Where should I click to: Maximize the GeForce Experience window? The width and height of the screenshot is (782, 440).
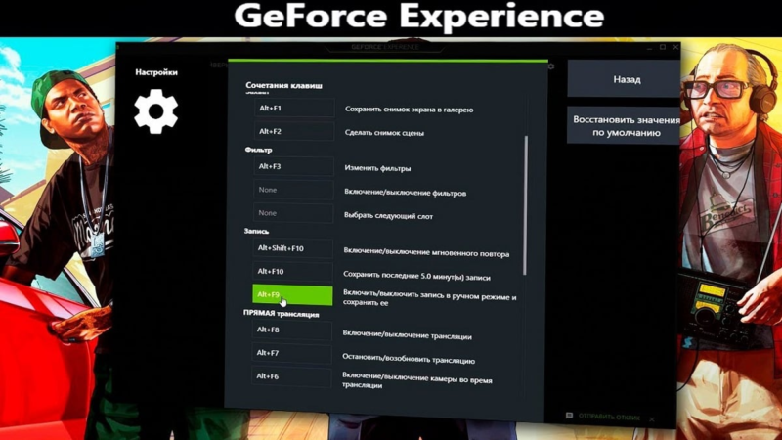[663, 47]
